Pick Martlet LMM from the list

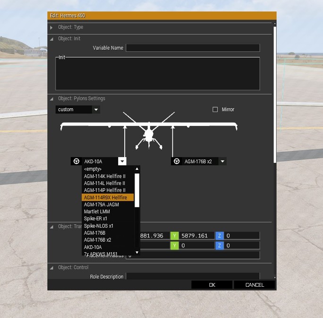pyautogui.click(x=108, y=212)
